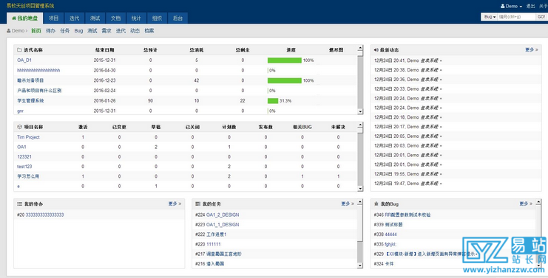Switch to the 项目 tab

(53, 18)
